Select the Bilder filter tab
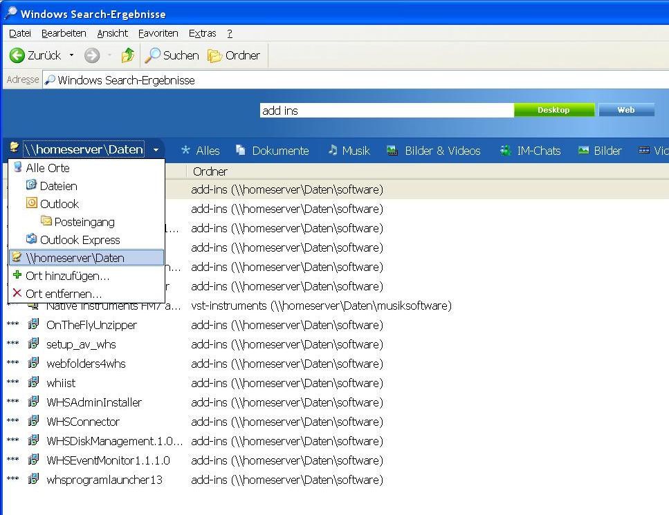The height and width of the screenshot is (515, 669). point(600,151)
